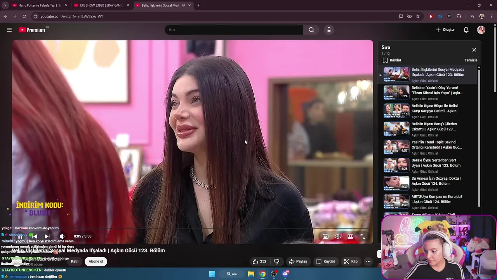Open the YouTube hamburger guide menu
Viewport: 497px width, 280px height.
(x=9, y=30)
